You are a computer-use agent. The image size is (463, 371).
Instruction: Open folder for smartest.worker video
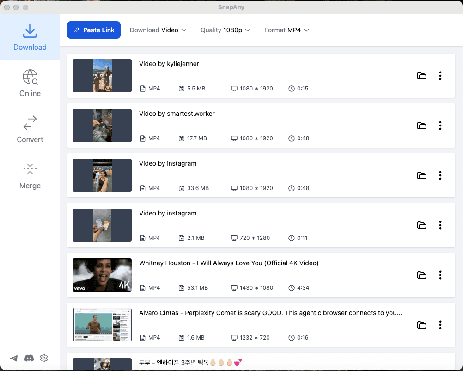coord(422,126)
